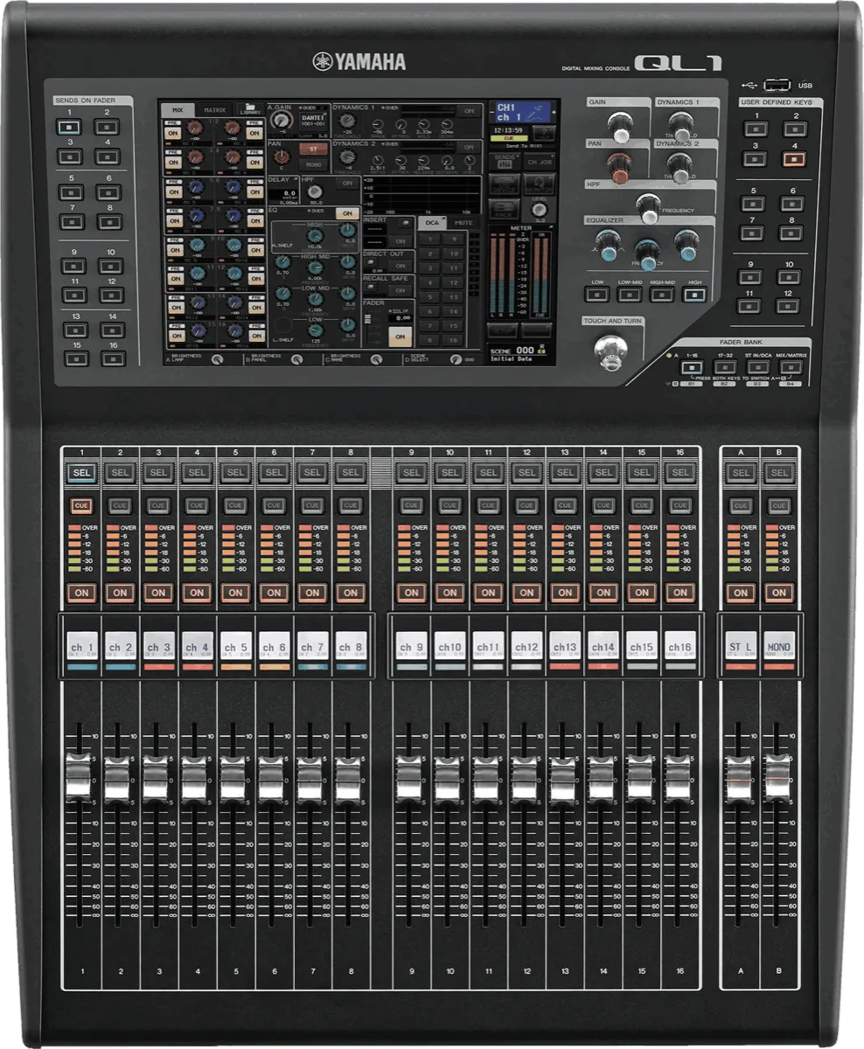Touch the physical DYNAMICS 1 threshold knob

point(681,127)
